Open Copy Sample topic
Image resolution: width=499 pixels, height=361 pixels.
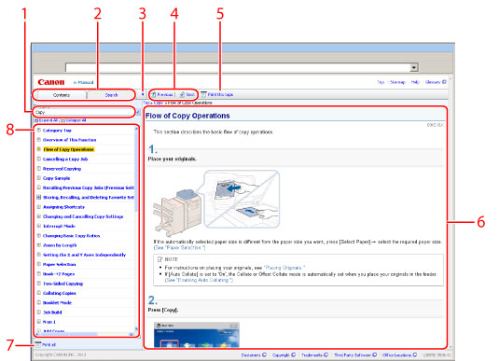pyautogui.click(x=56, y=178)
